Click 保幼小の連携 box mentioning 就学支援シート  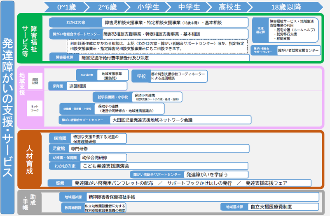(157, 97)
